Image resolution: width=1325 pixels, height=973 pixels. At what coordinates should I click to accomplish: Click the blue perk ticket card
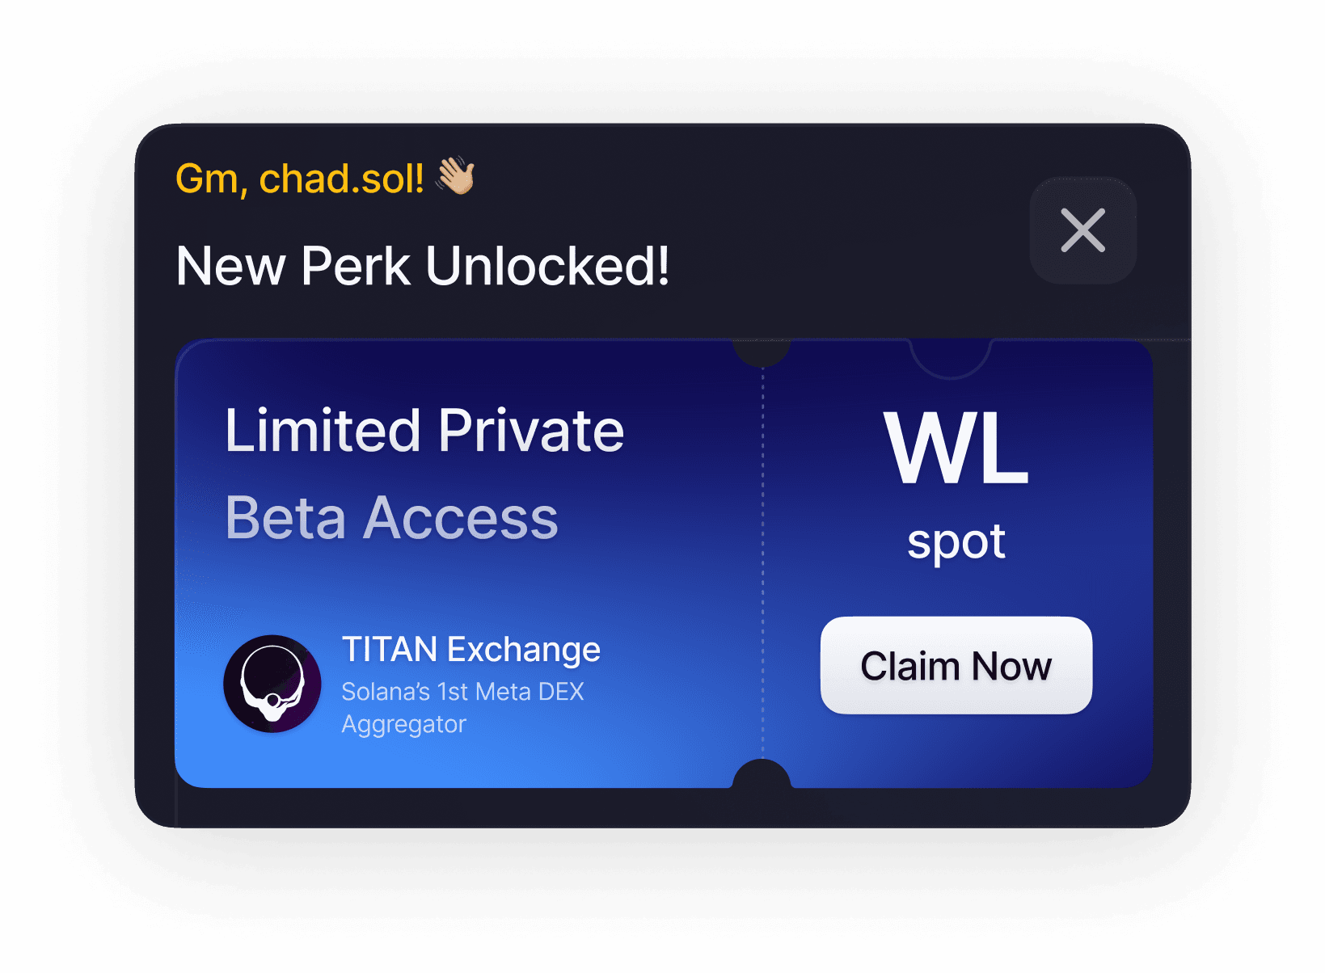tap(664, 563)
